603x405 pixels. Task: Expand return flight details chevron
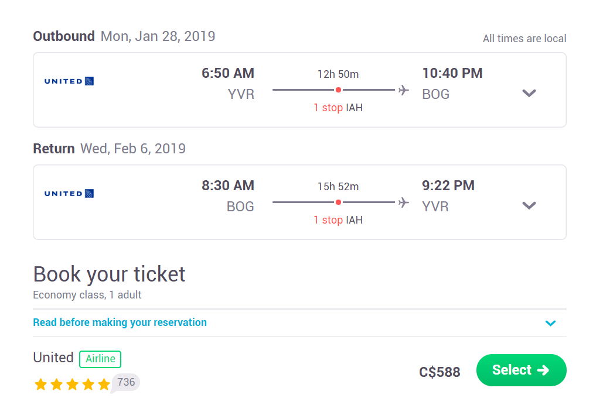pyautogui.click(x=529, y=205)
